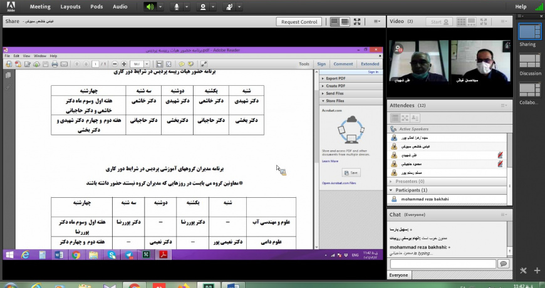
Task: Open the Meeting menu
Action: tap(40, 7)
